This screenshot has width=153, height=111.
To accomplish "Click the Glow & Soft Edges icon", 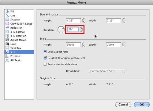I will coord(7,23).
